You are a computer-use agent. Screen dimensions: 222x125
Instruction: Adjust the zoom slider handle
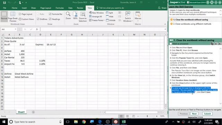(147, 116)
